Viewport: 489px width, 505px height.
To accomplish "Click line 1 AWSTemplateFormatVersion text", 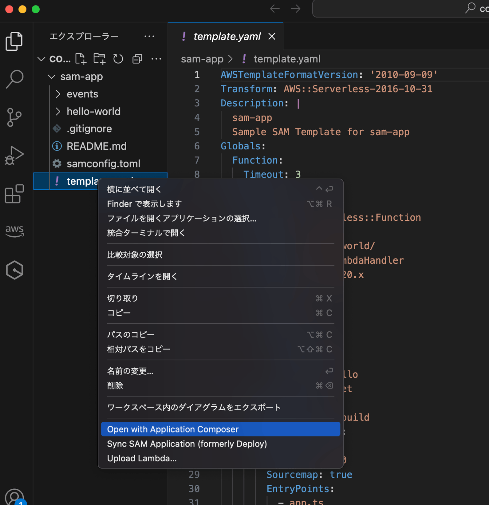I will pos(289,75).
